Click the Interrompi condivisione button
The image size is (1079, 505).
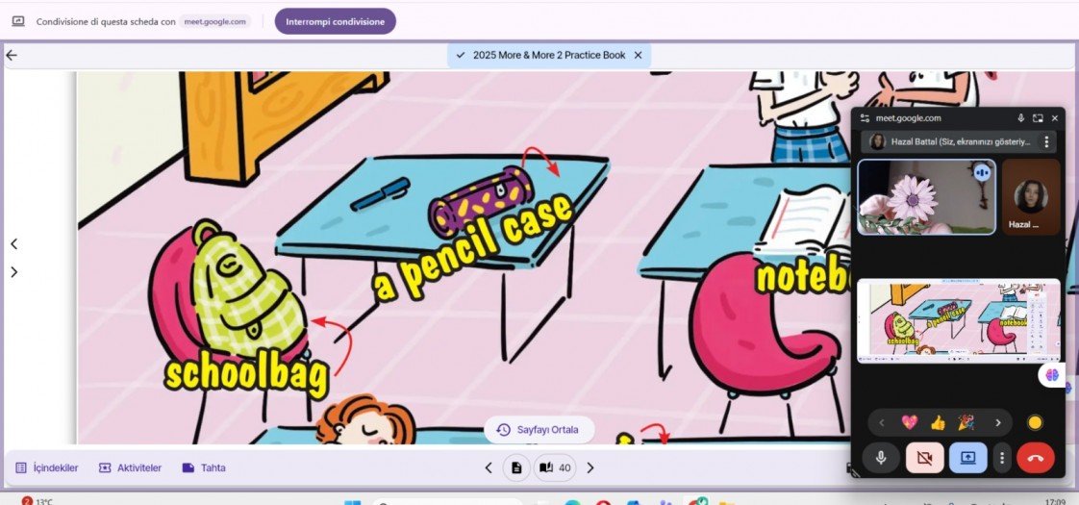335,21
